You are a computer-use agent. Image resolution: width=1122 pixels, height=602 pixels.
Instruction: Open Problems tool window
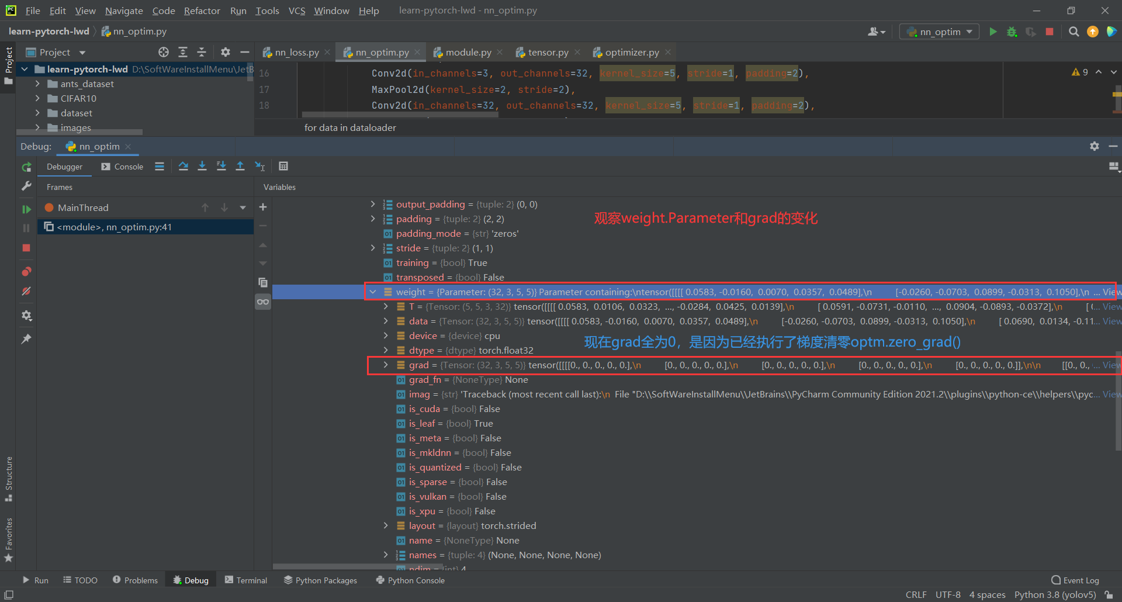135,580
